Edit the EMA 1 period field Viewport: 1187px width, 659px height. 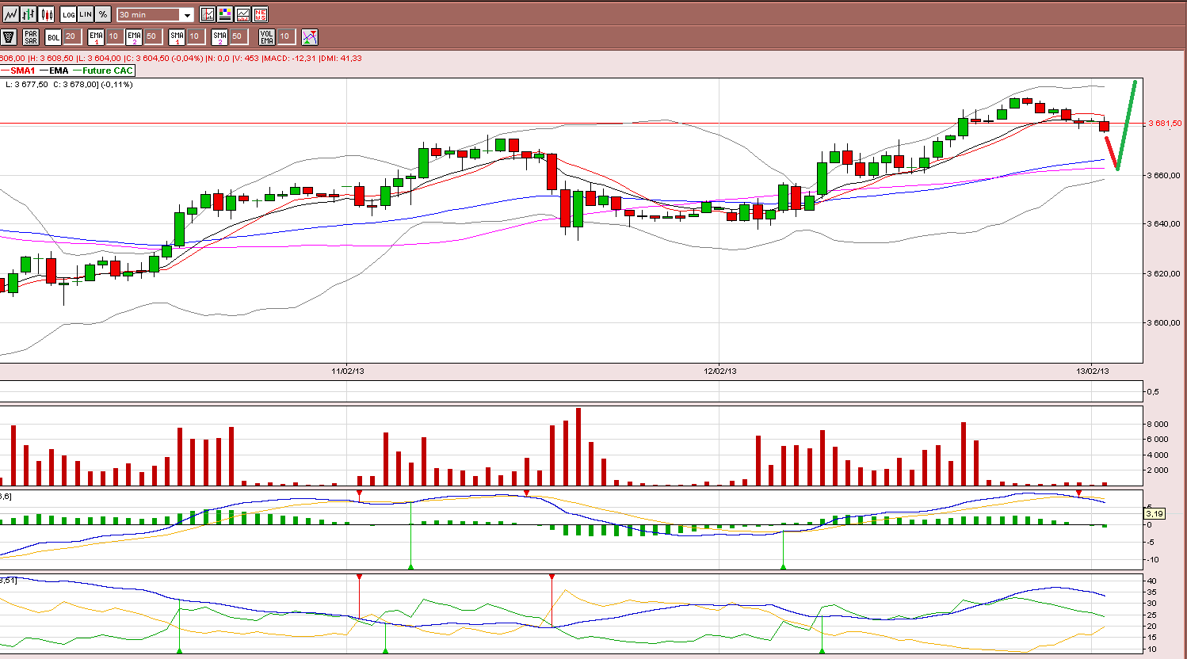tap(114, 36)
